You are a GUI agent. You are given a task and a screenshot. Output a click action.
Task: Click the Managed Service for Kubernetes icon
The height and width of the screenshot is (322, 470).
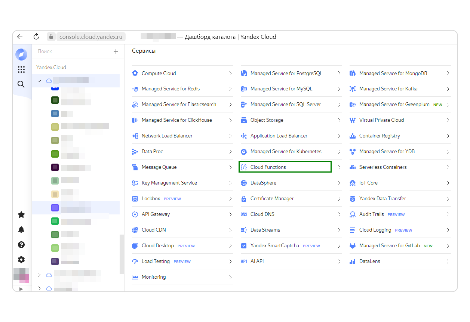pos(244,152)
